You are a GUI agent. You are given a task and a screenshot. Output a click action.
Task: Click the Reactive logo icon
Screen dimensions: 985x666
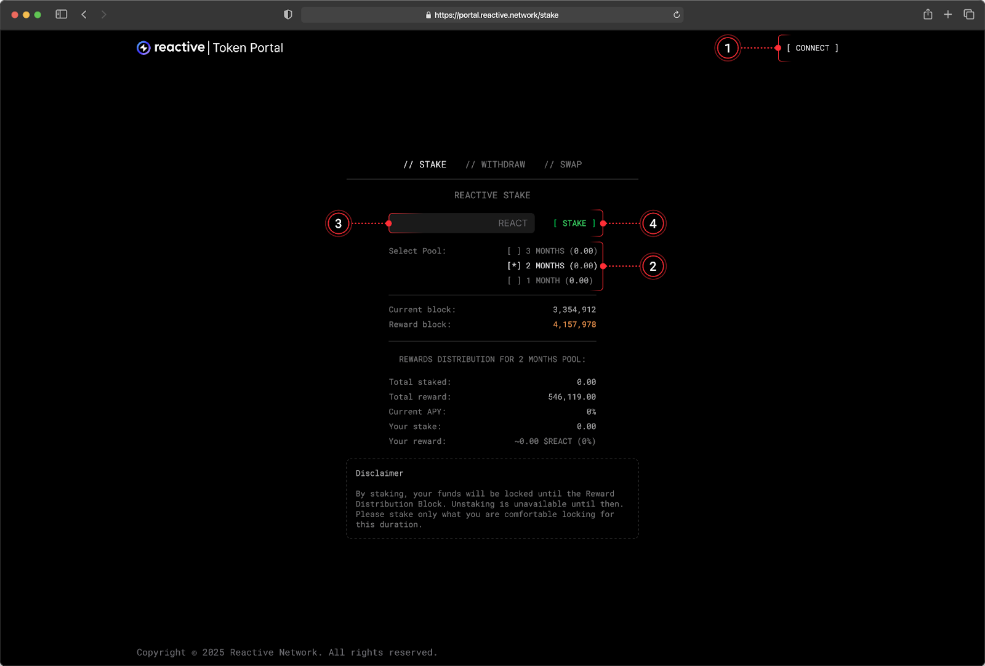click(x=143, y=48)
